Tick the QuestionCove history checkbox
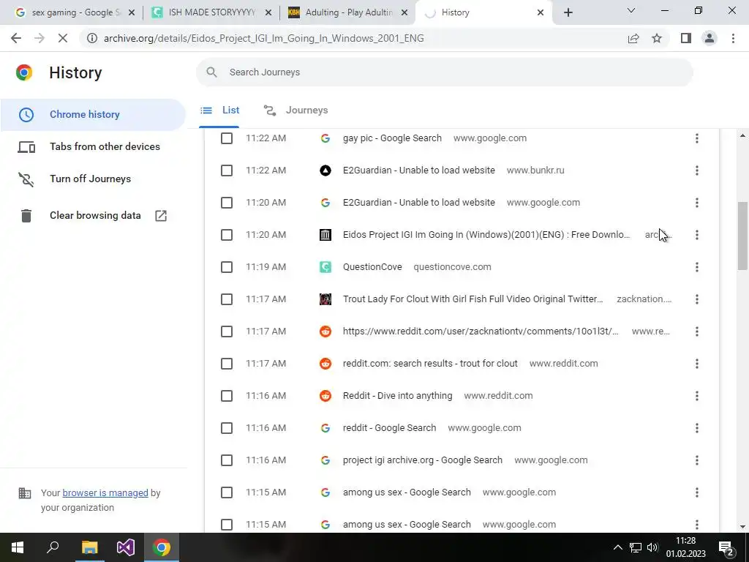Viewport: 749px width, 562px height. click(227, 267)
